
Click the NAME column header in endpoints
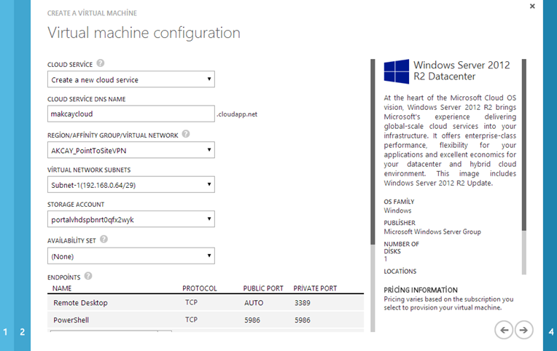62,288
